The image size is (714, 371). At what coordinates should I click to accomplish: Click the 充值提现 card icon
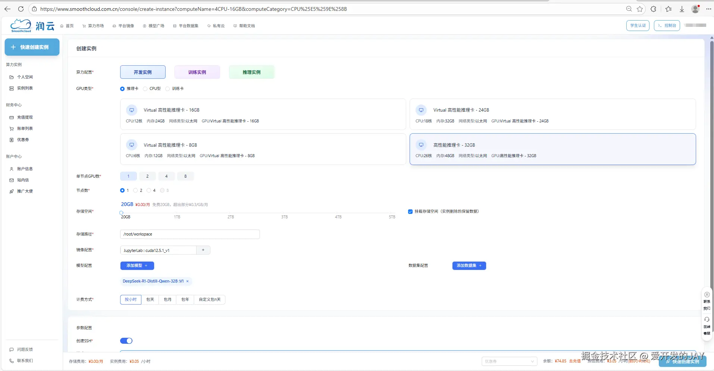12,118
